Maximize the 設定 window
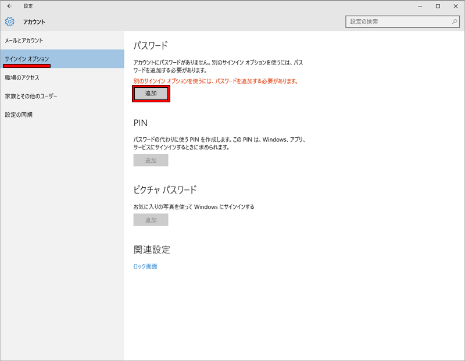465x361 pixels. [x=438, y=6]
